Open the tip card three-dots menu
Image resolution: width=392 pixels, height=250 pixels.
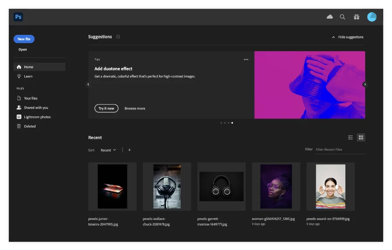[x=246, y=60]
